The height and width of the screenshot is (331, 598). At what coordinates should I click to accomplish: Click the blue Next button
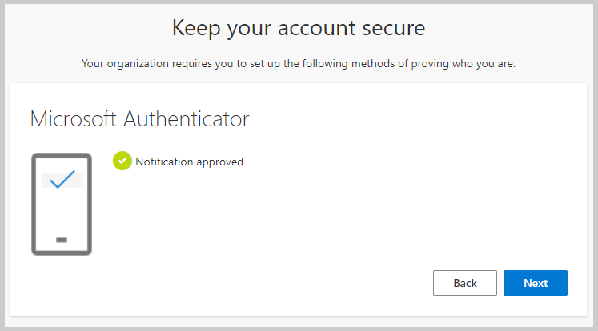click(x=535, y=283)
